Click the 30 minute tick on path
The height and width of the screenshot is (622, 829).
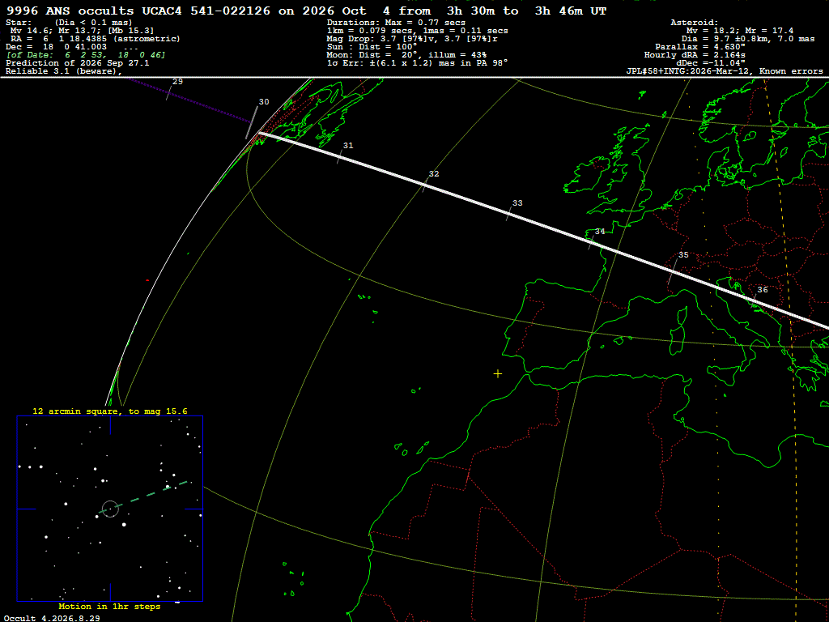point(252,123)
